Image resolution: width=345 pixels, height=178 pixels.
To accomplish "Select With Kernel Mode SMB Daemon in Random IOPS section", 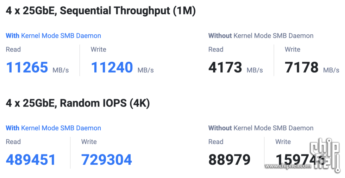I will pos(53,128).
